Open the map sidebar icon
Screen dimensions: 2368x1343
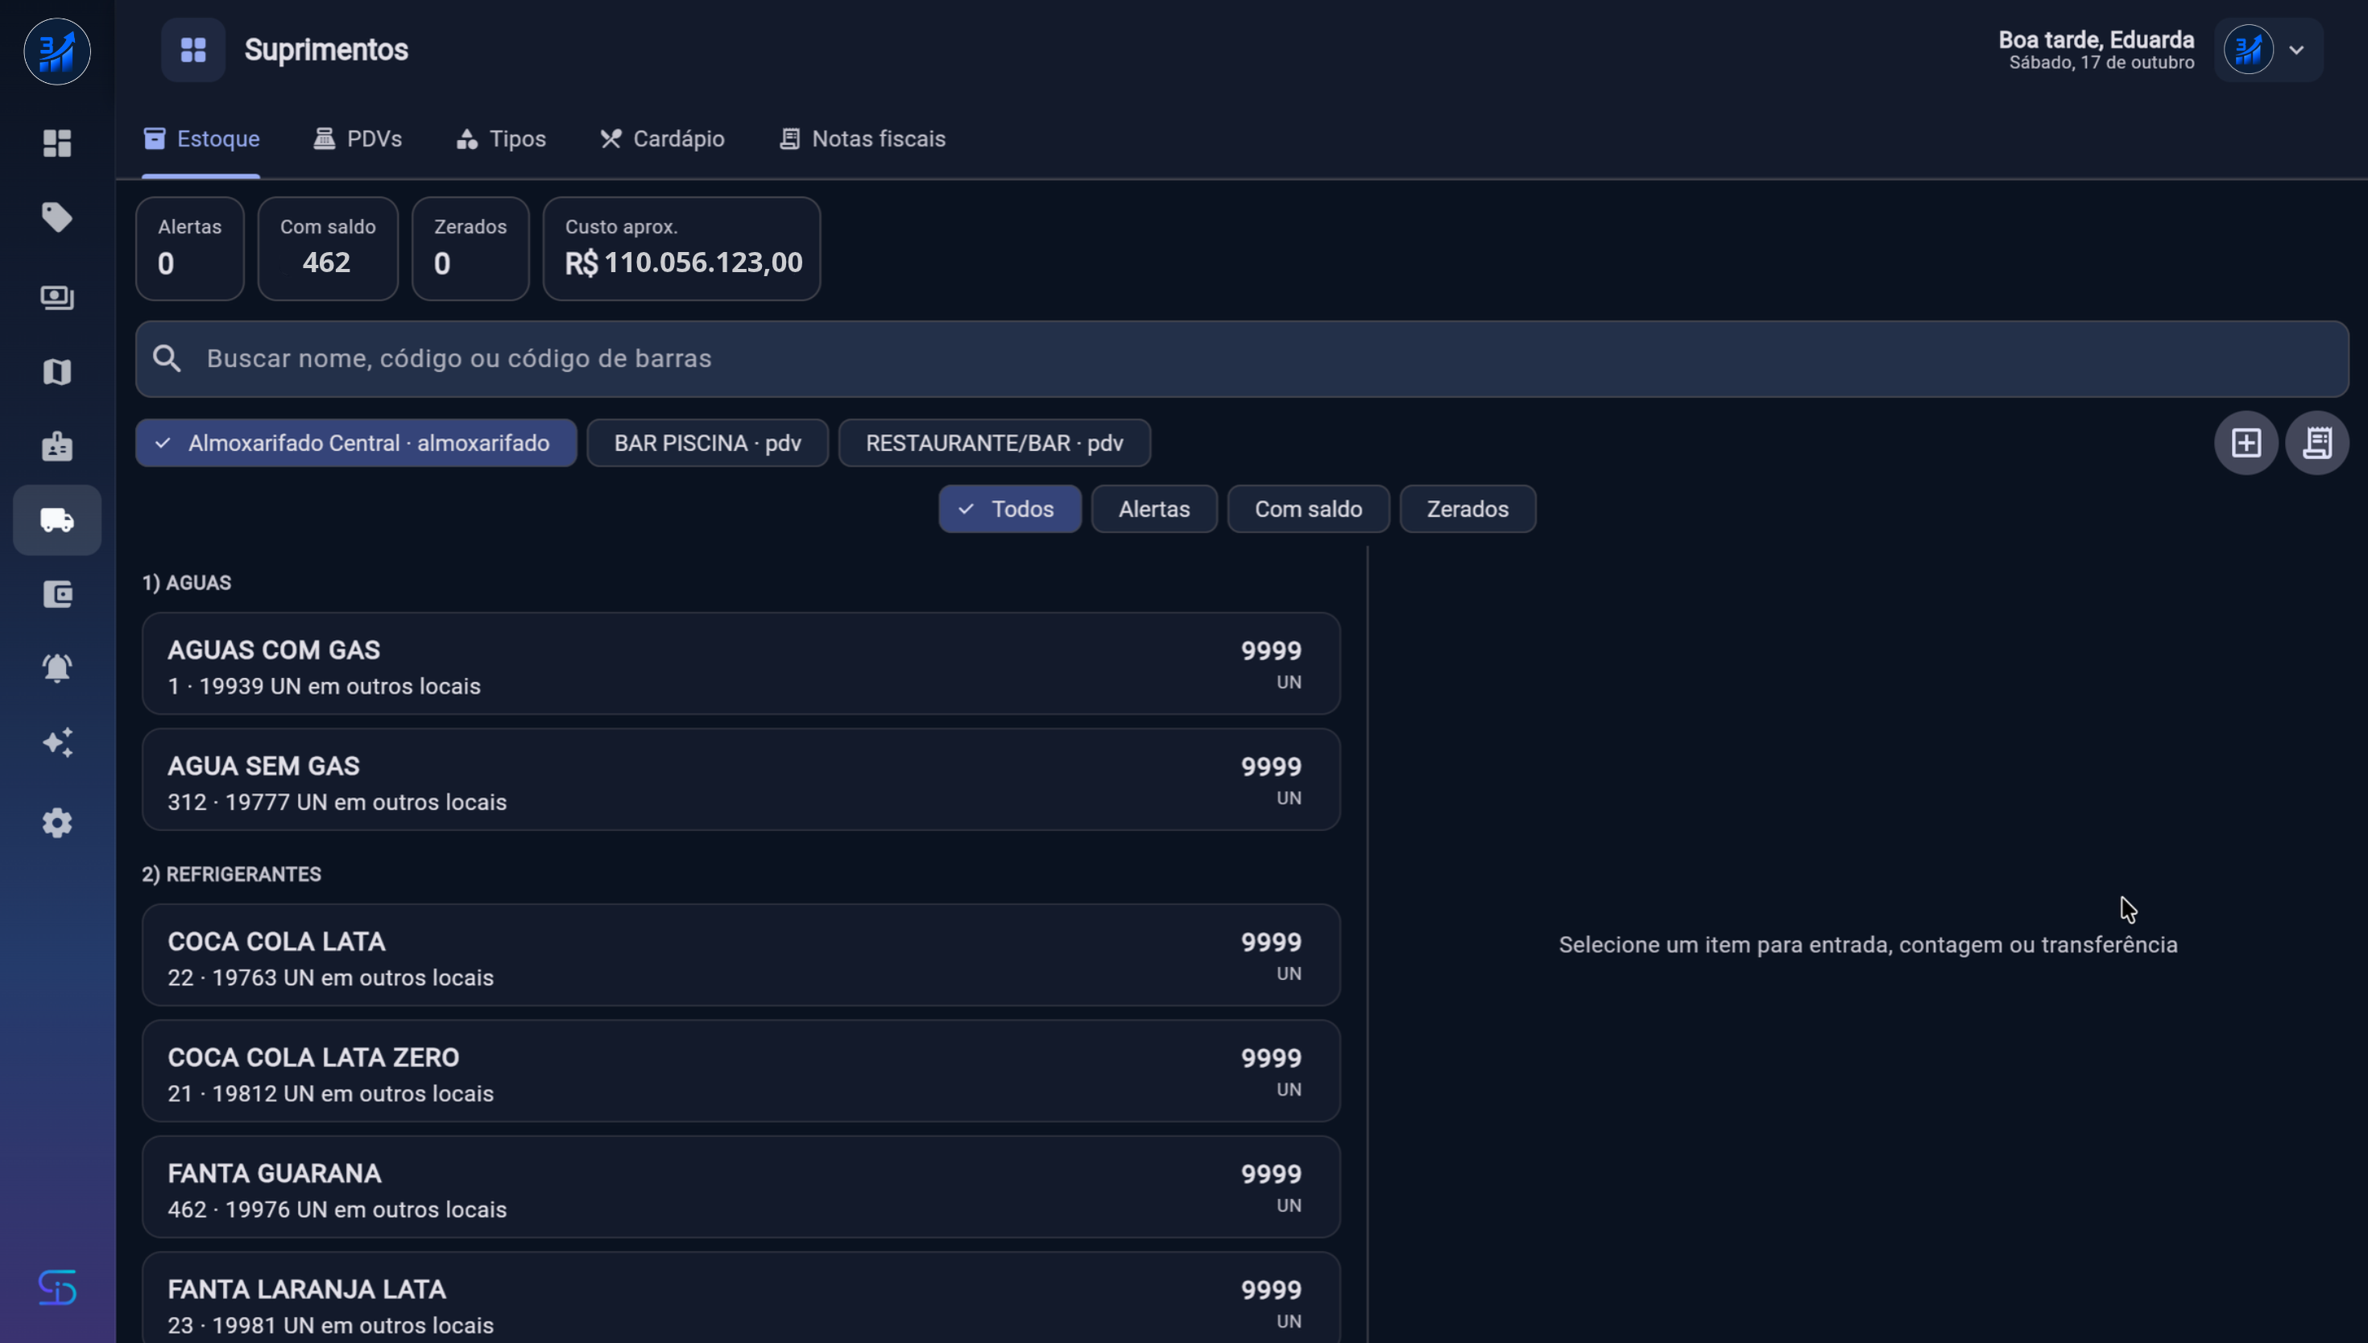pos(57,372)
